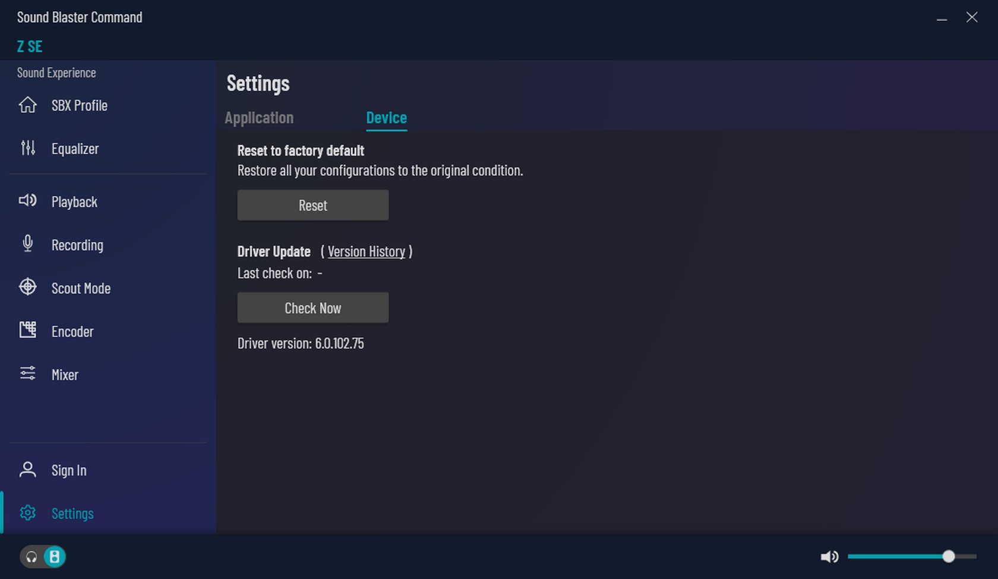Open Recording via microphone icon
The height and width of the screenshot is (579, 998).
[x=27, y=244]
